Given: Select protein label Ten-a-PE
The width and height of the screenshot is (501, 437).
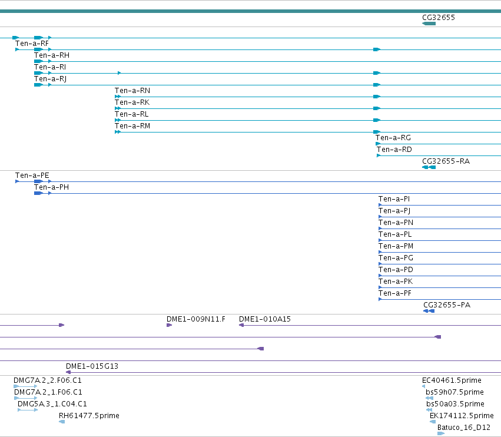Looking at the screenshot, I should pos(32,176).
